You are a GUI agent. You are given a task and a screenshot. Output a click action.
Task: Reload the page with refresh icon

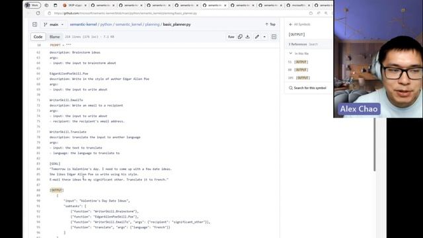pos(38,13)
